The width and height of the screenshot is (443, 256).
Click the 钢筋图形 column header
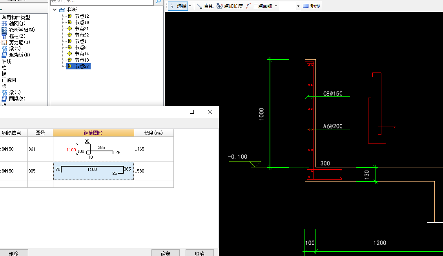93,133
